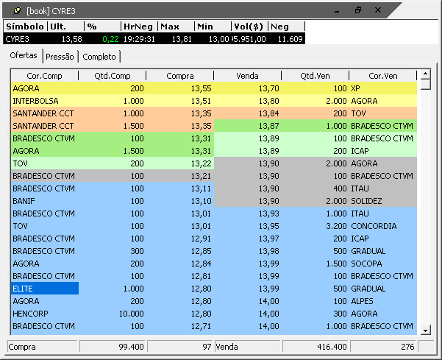The image size is (442, 360).
Task: Click the min value 13,00
Action: pyautogui.click(x=218, y=39)
